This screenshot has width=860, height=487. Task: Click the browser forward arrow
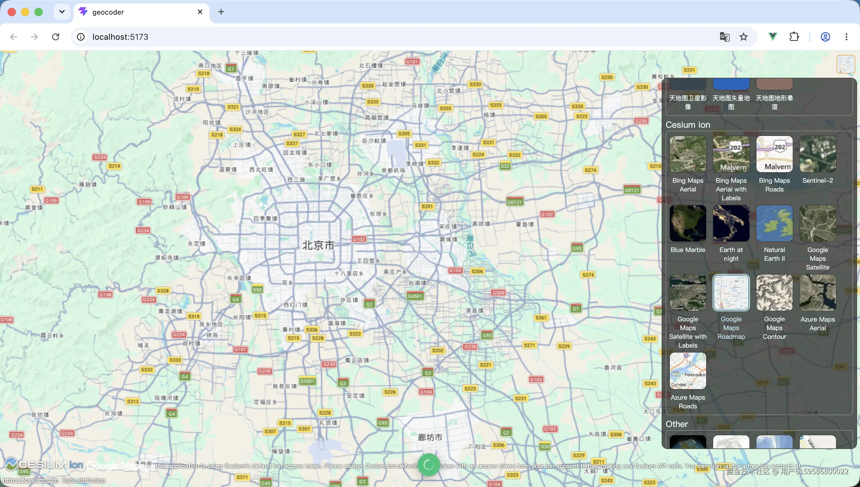point(35,37)
